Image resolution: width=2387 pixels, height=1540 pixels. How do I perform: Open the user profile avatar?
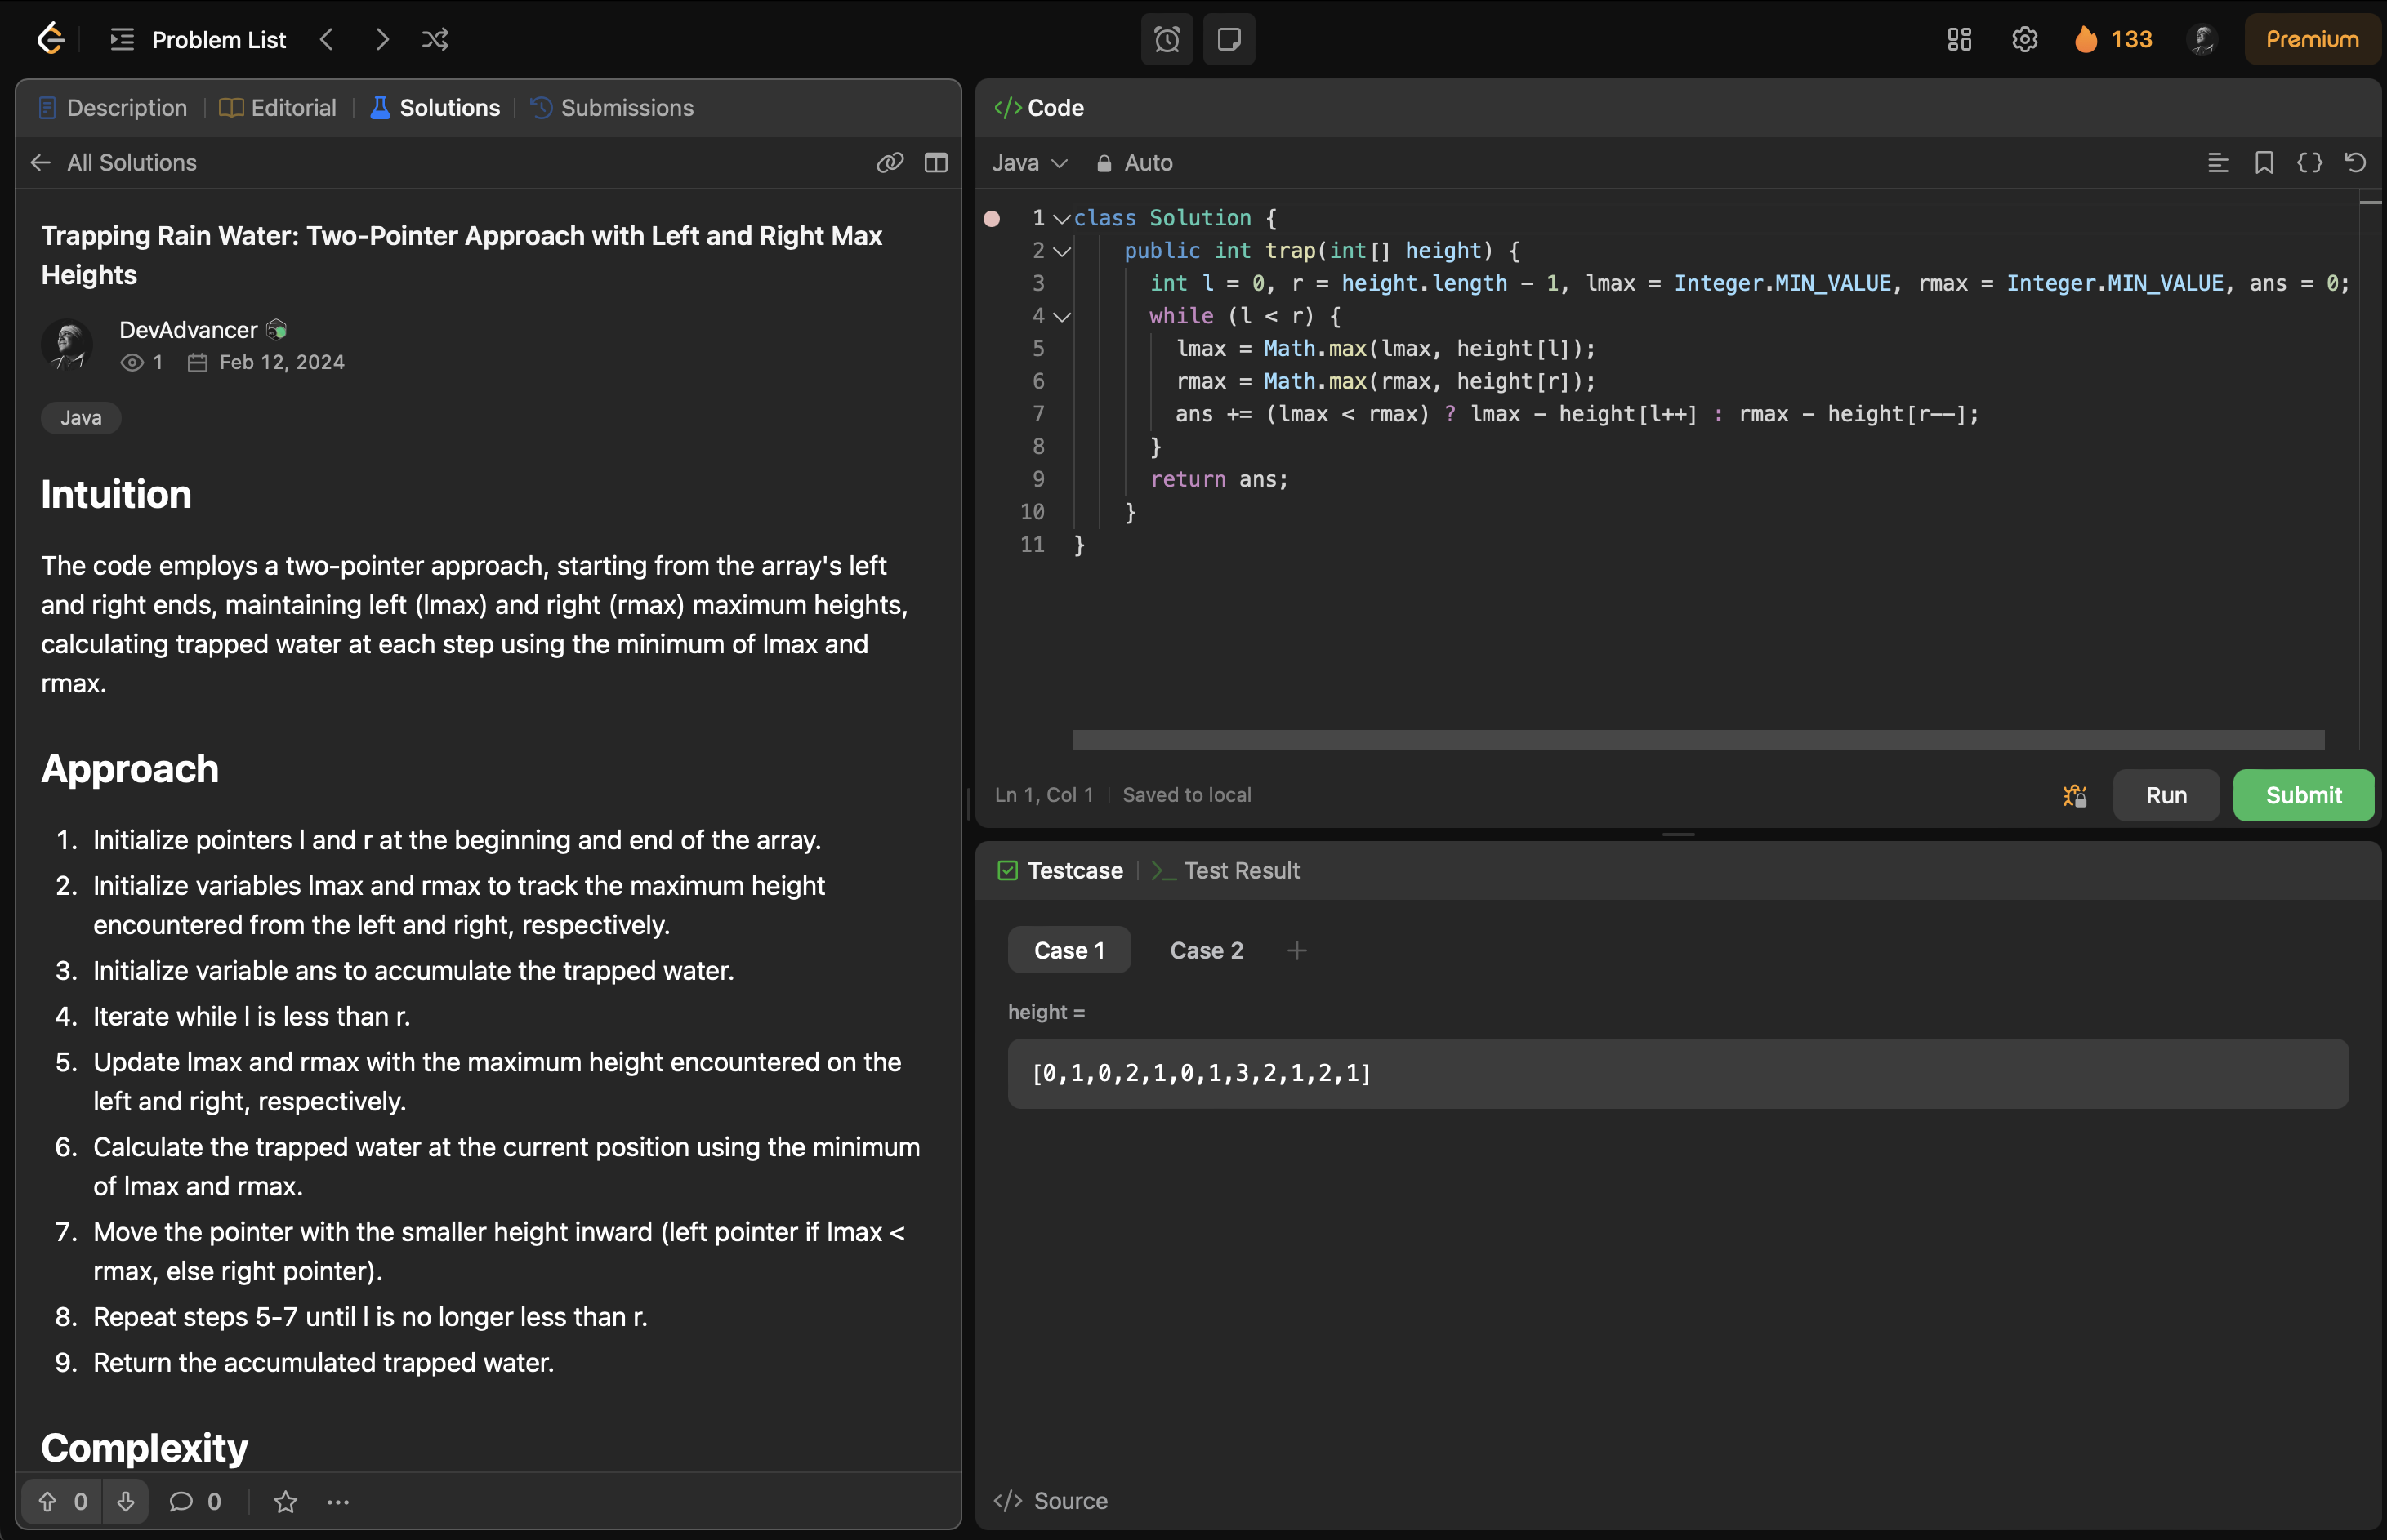pos(2202,39)
